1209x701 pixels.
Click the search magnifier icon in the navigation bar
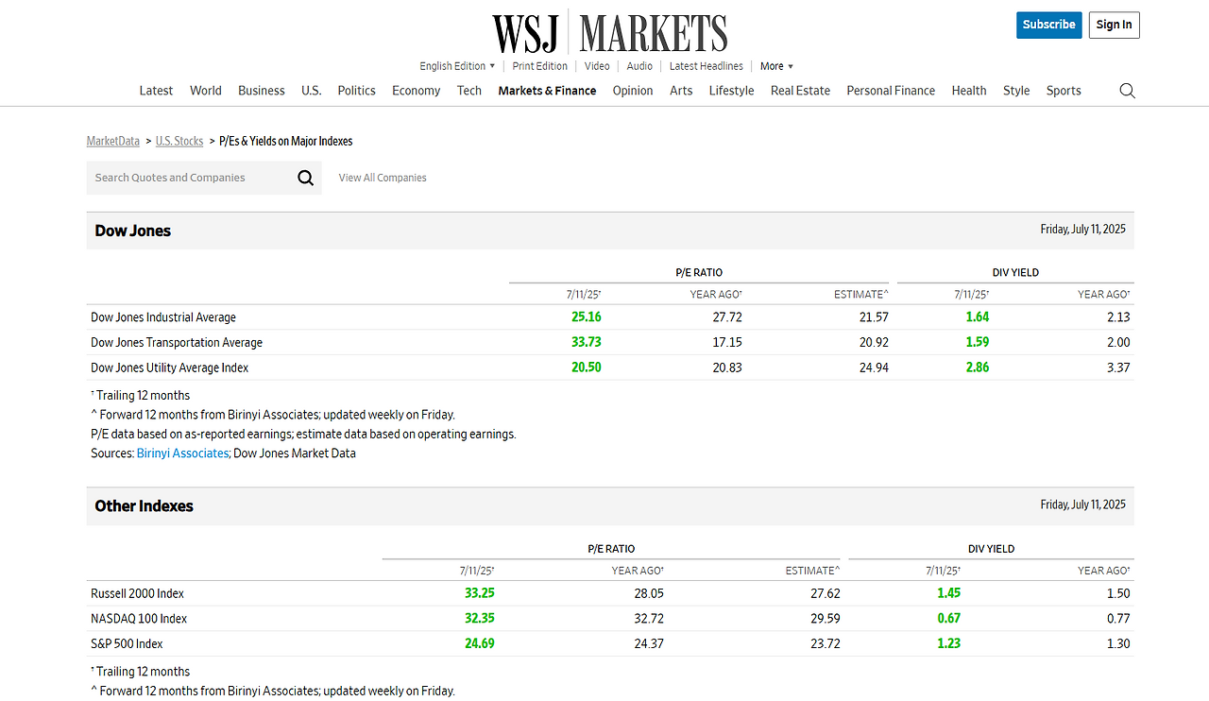[1127, 91]
